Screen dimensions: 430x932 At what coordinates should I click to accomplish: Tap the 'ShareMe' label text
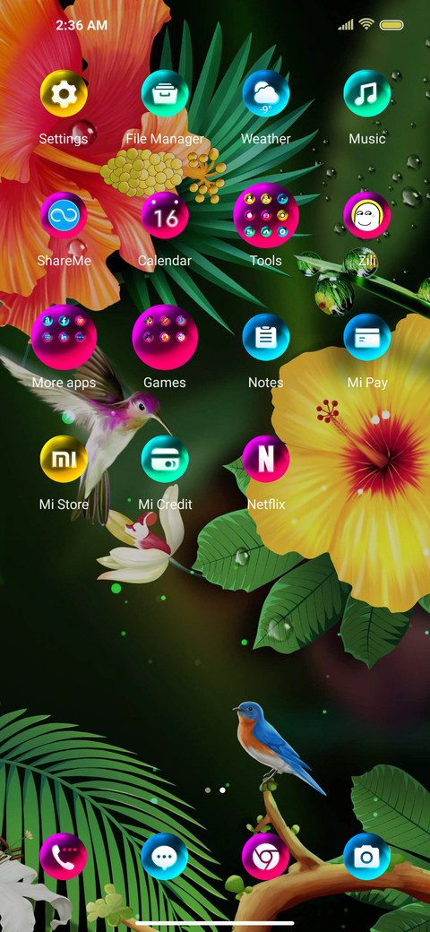click(64, 261)
